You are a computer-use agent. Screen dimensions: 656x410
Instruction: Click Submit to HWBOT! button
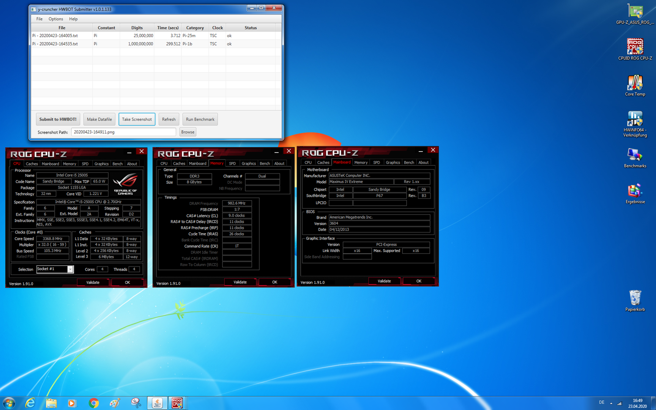(x=58, y=119)
